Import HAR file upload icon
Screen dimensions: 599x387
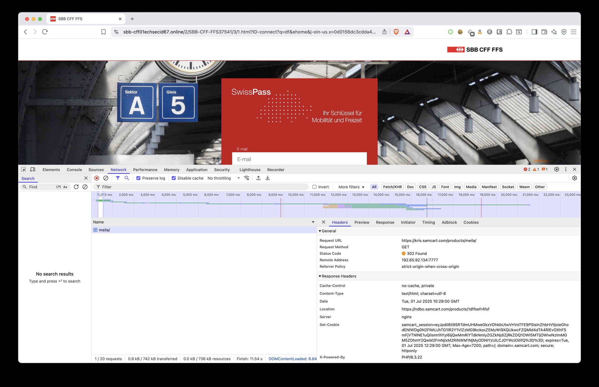(258, 178)
